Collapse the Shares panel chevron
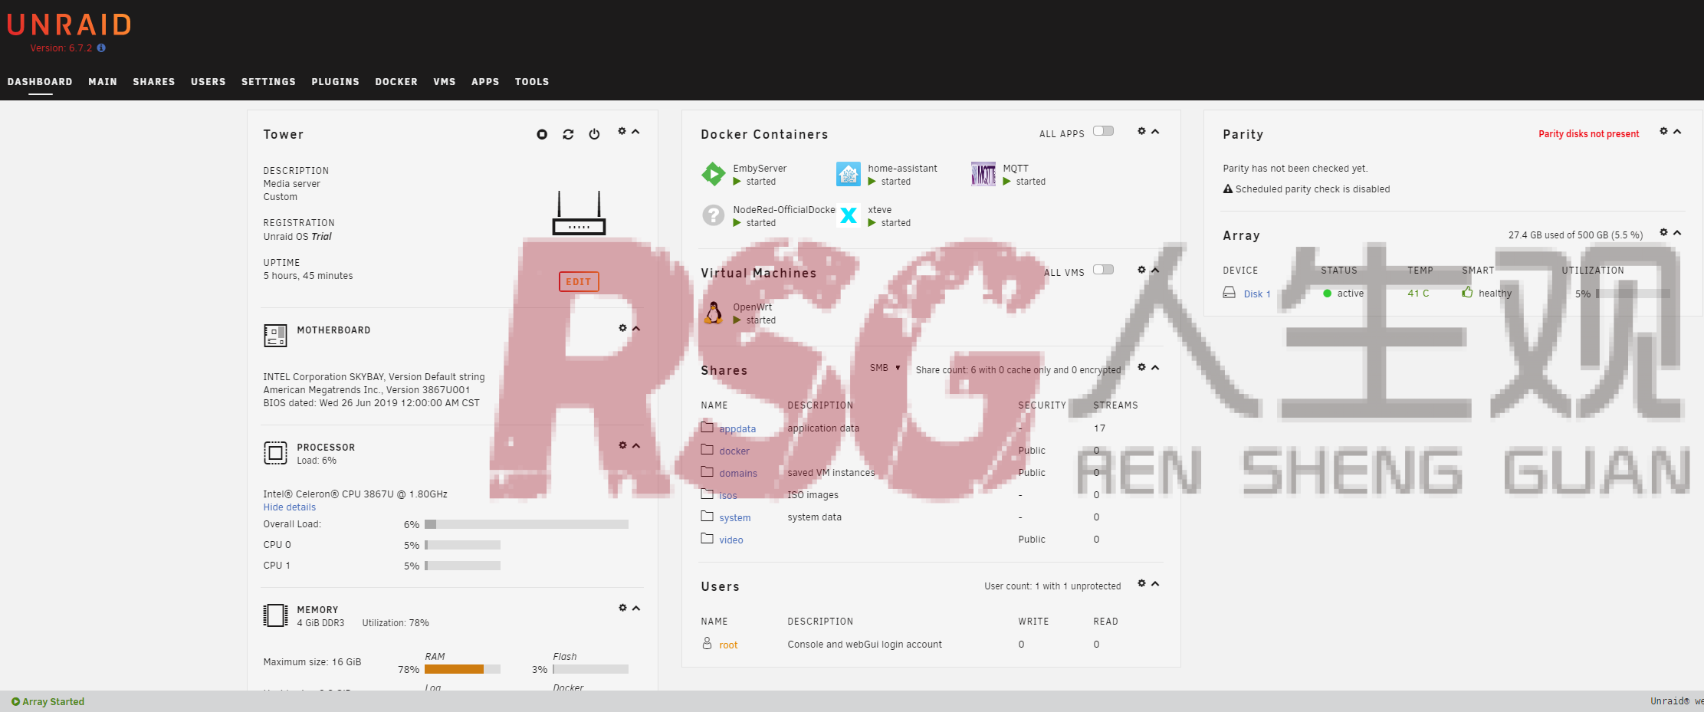 click(1155, 368)
